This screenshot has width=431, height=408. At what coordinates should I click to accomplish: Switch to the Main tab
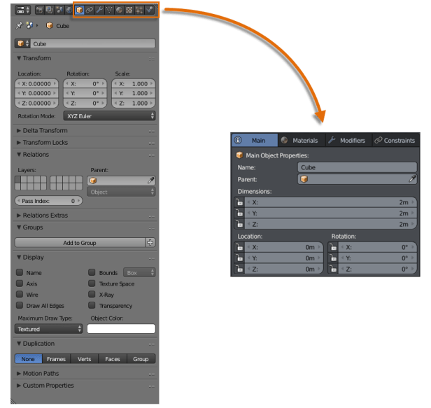[x=255, y=140]
